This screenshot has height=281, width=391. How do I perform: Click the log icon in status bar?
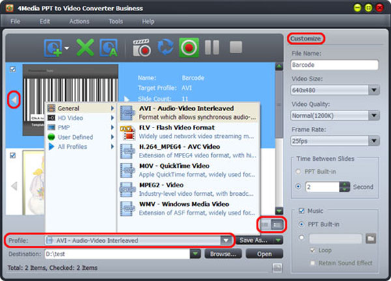pos(277,268)
